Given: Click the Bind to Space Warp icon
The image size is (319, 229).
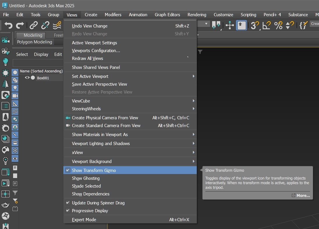Looking at the screenshot, I should 57,25.
